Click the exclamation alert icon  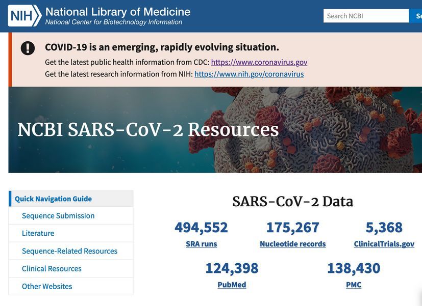point(28,48)
